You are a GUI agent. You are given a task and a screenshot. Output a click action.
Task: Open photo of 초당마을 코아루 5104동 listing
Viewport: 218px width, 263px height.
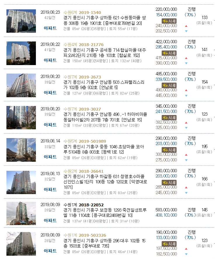coord(21,150)
